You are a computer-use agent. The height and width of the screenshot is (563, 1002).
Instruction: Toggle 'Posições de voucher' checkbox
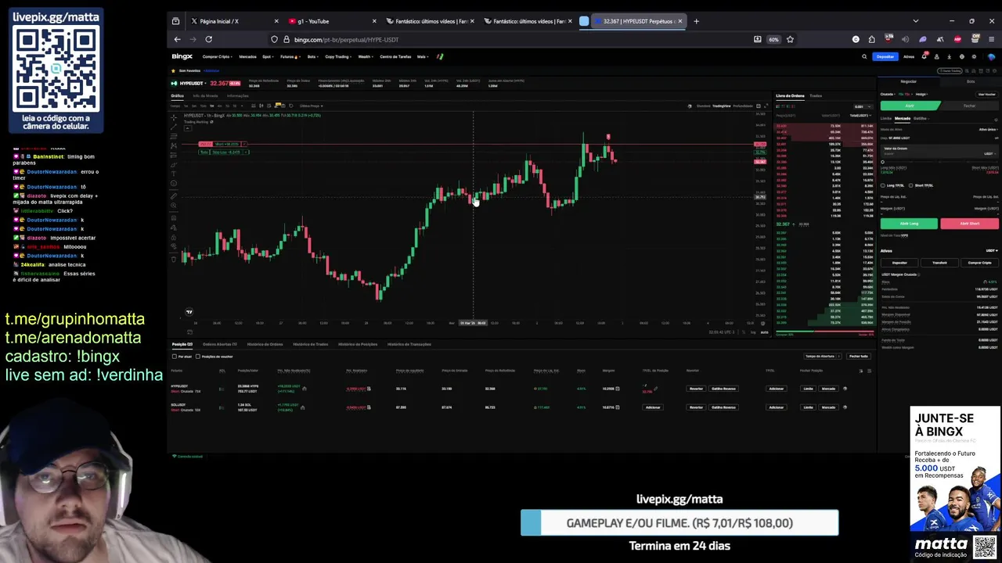coord(197,356)
